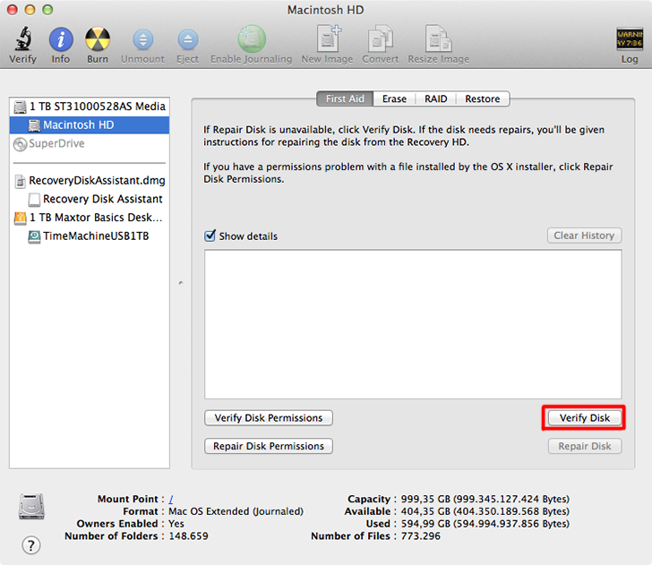Click the Recovery Disk Assistant volume icon
This screenshot has width=652, height=565.
coord(34,200)
